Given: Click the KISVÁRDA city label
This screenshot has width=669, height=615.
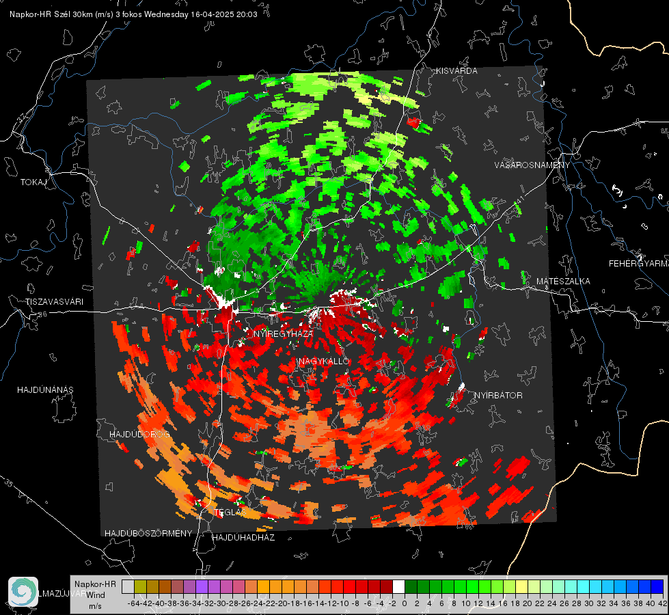Looking at the screenshot, I should [456, 71].
